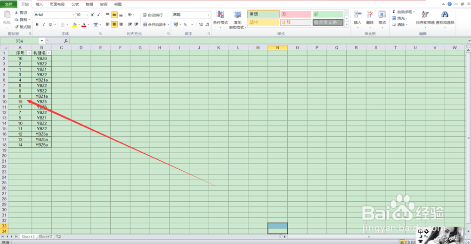Click the Paste (粘贴) icon
The image size is (471, 244).
(7, 15)
